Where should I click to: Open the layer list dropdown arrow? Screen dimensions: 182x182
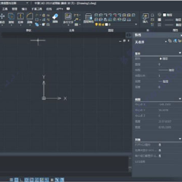point(136,25)
